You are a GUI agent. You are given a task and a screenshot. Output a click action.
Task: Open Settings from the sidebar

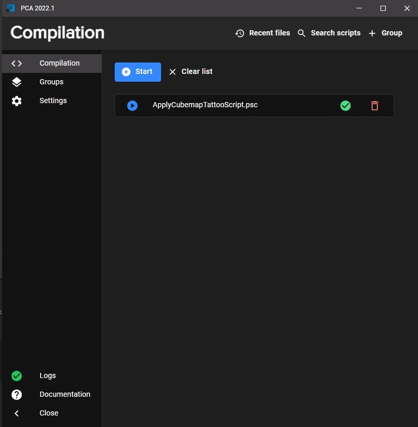tap(52, 101)
